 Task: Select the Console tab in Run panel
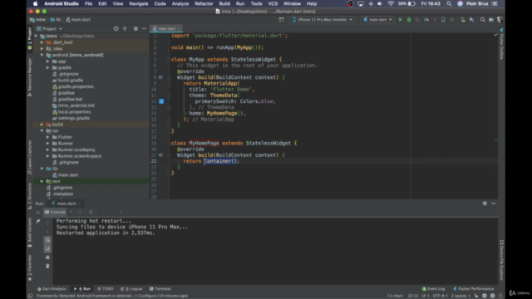(x=55, y=212)
